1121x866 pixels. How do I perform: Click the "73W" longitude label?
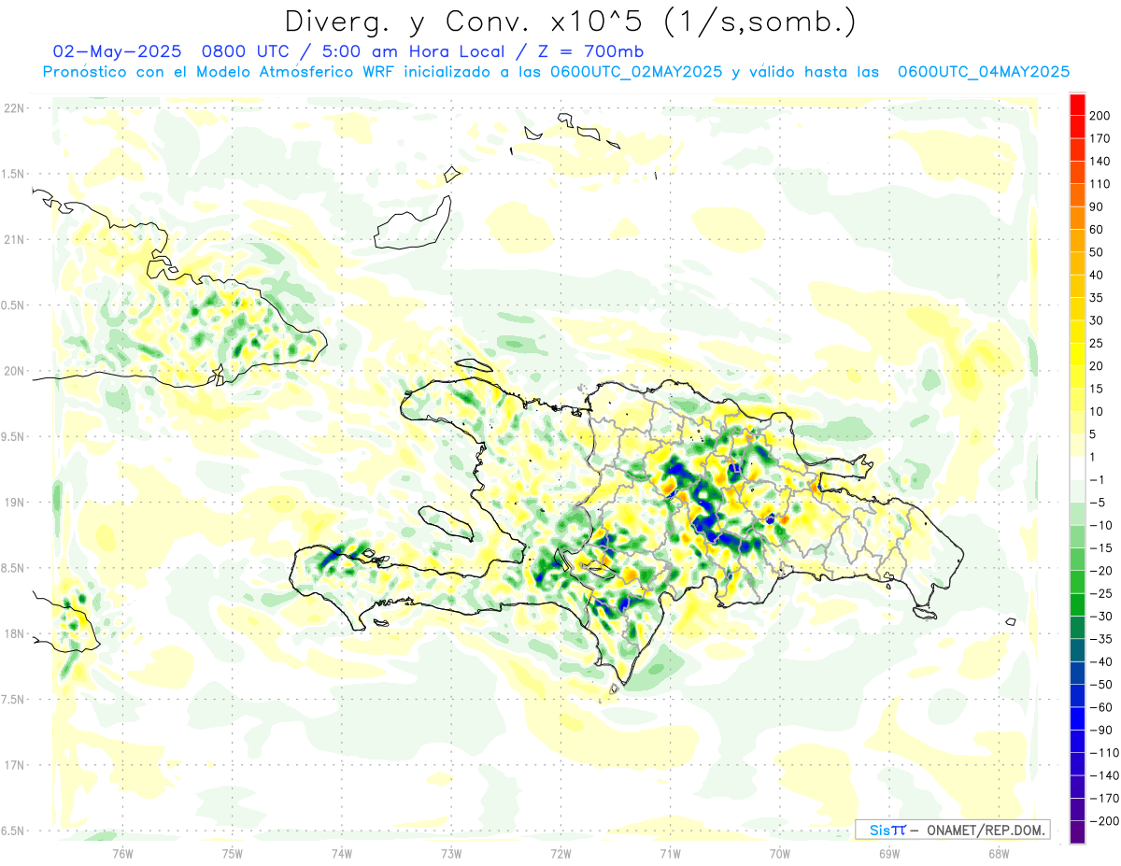point(451,853)
